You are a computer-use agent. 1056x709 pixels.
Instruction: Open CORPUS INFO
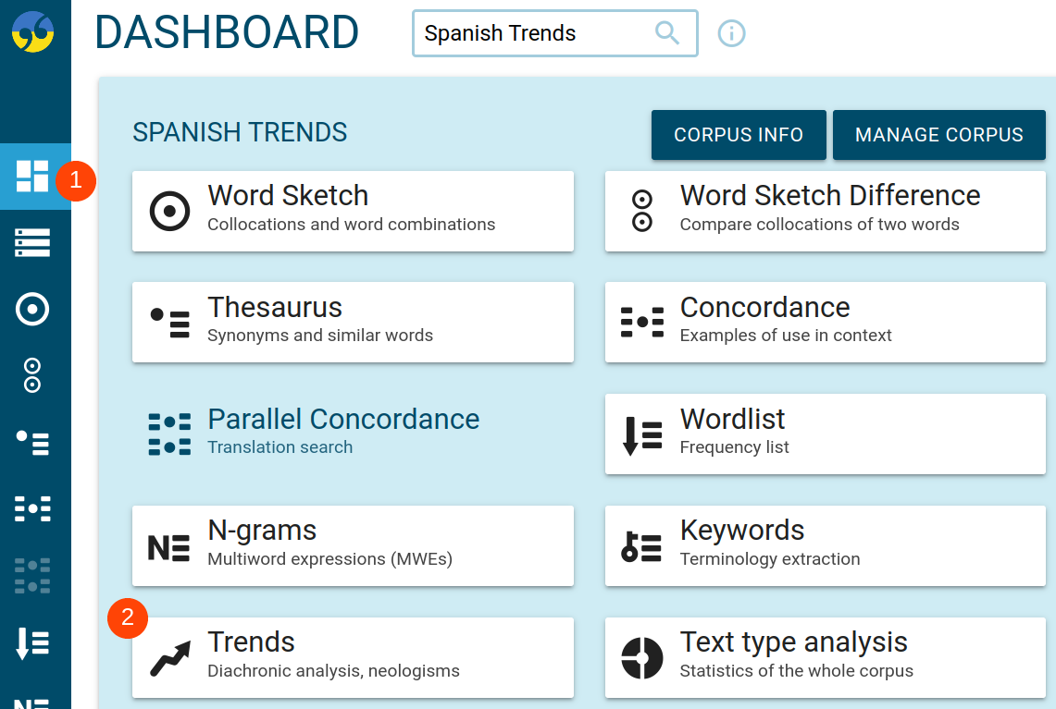point(739,135)
